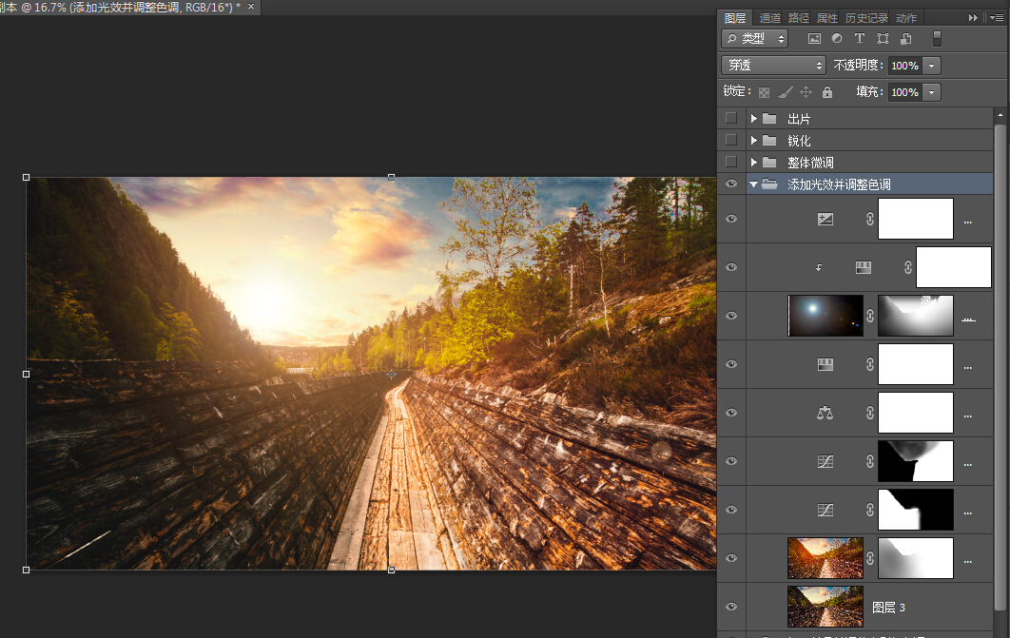Click the transform center reference point on canvas
The height and width of the screenshot is (638, 1010).
392,374
